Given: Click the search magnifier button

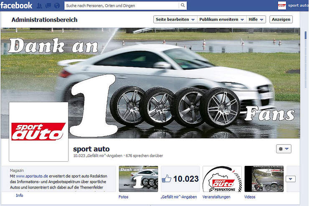Looking at the screenshot, I should pos(182,5).
